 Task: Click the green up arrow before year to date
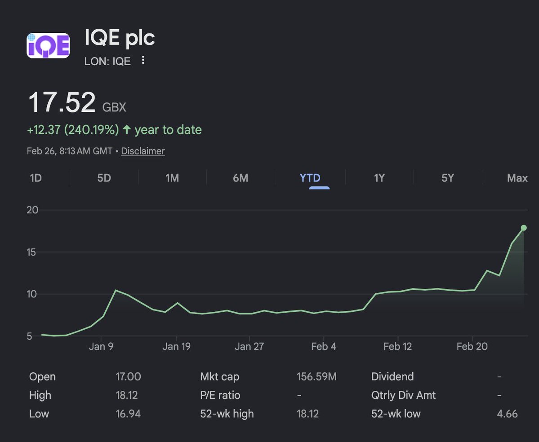[x=127, y=129]
